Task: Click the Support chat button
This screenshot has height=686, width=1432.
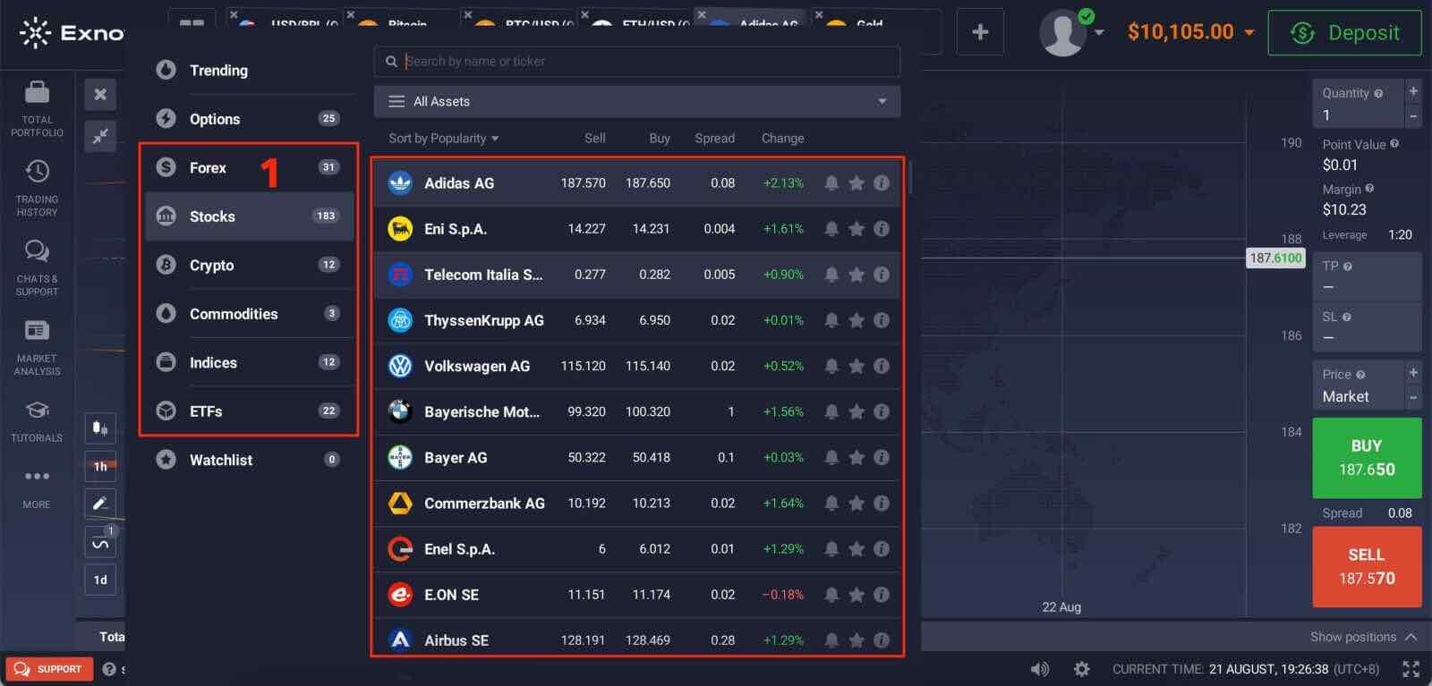Action: (x=49, y=668)
